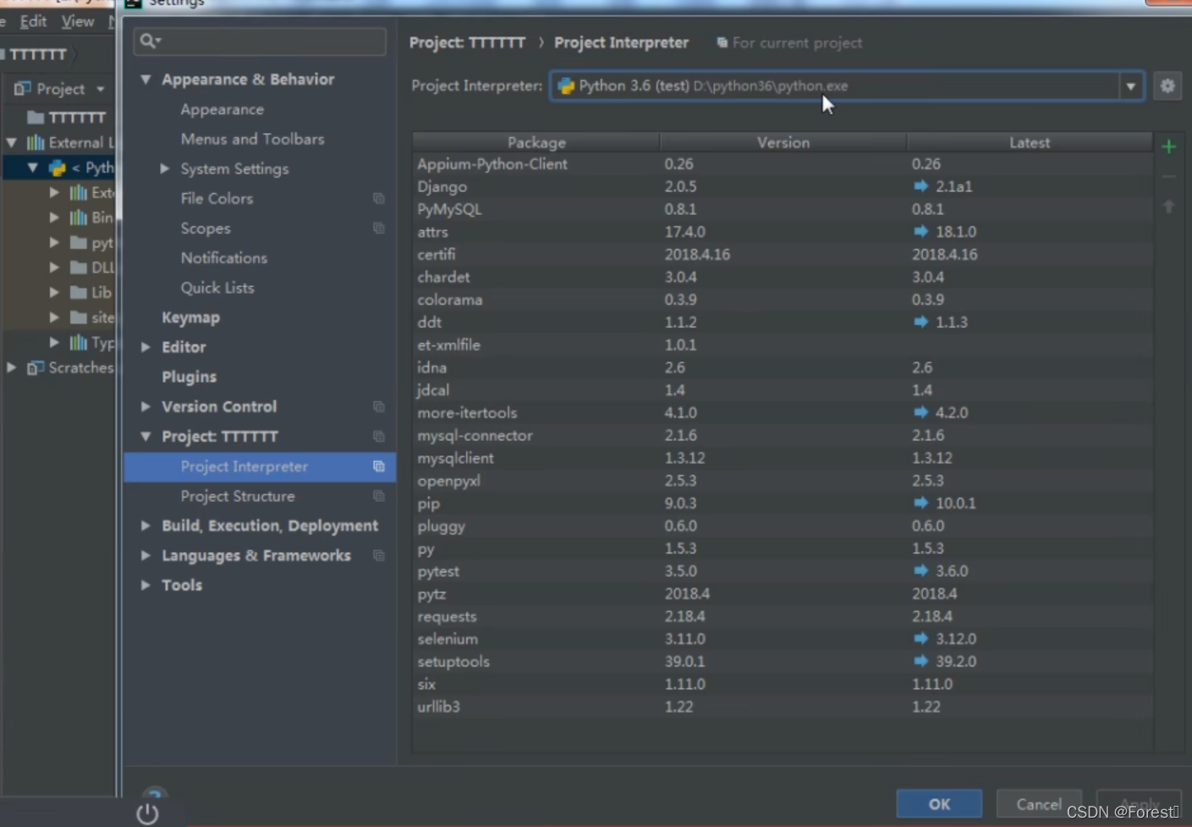Click the Django upgrade arrow icon
The height and width of the screenshot is (827, 1192).
(x=920, y=186)
